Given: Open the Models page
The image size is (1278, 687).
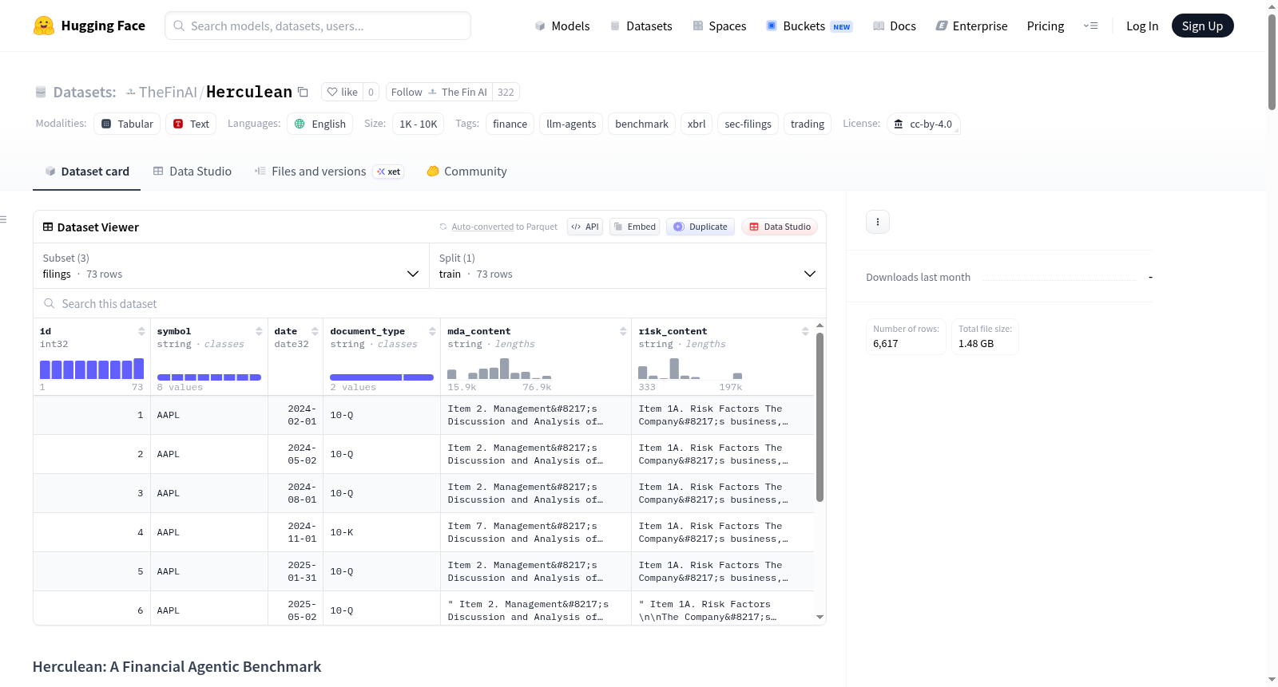Looking at the screenshot, I should [562, 26].
